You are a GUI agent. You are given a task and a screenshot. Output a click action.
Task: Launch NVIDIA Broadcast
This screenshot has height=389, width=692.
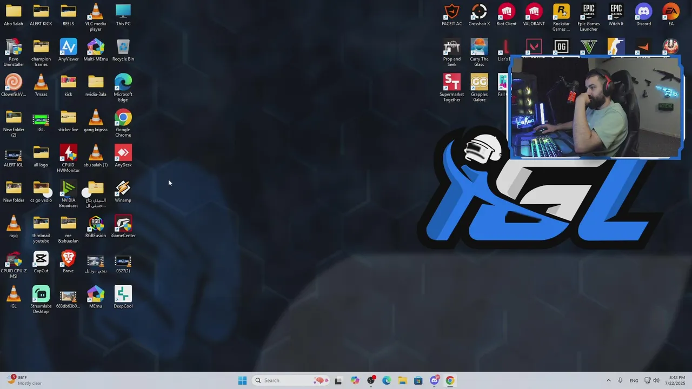68,194
